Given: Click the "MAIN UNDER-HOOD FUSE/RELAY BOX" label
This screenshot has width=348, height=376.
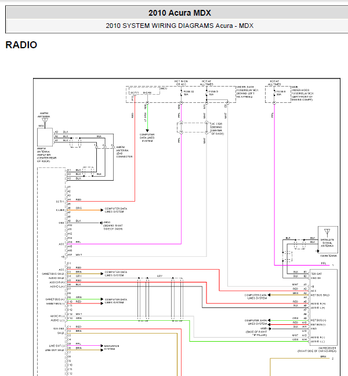Looking at the screenshot, I should coord(303,94).
